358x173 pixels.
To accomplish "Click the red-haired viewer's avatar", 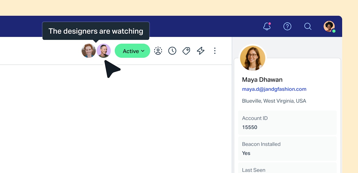I will click(88, 51).
